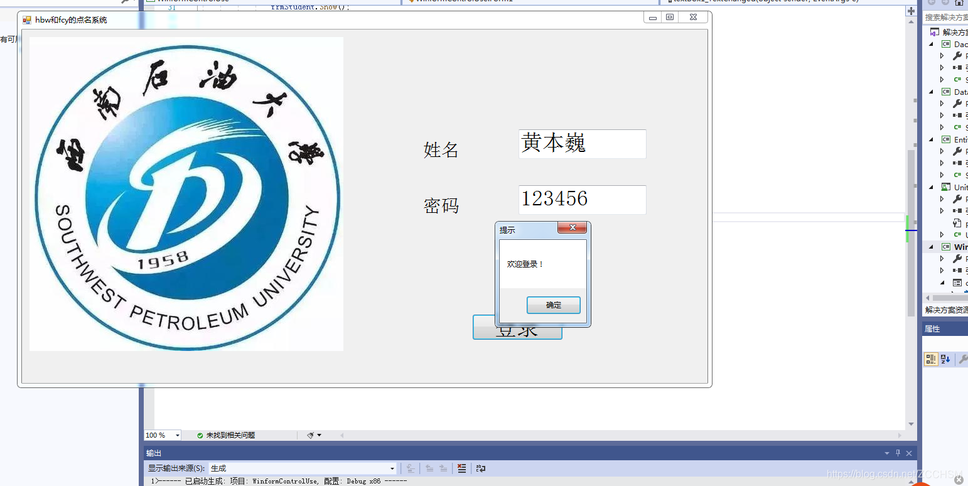Click the editor vertical scrollbar thumb
This screenshot has width=968, height=486.
point(911,234)
